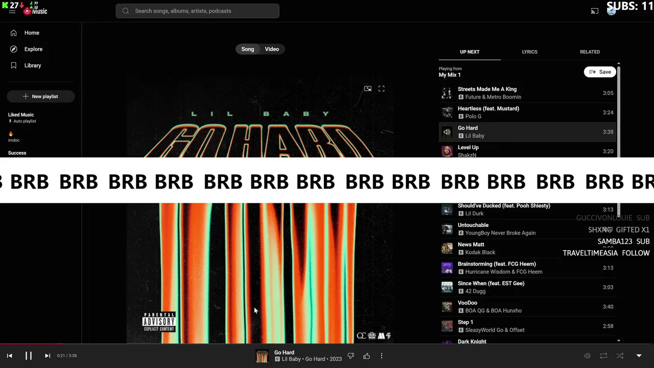This screenshot has height=368, width=654.
Task: Like Go Hard with thumbs up
Action: coord(366,356)
